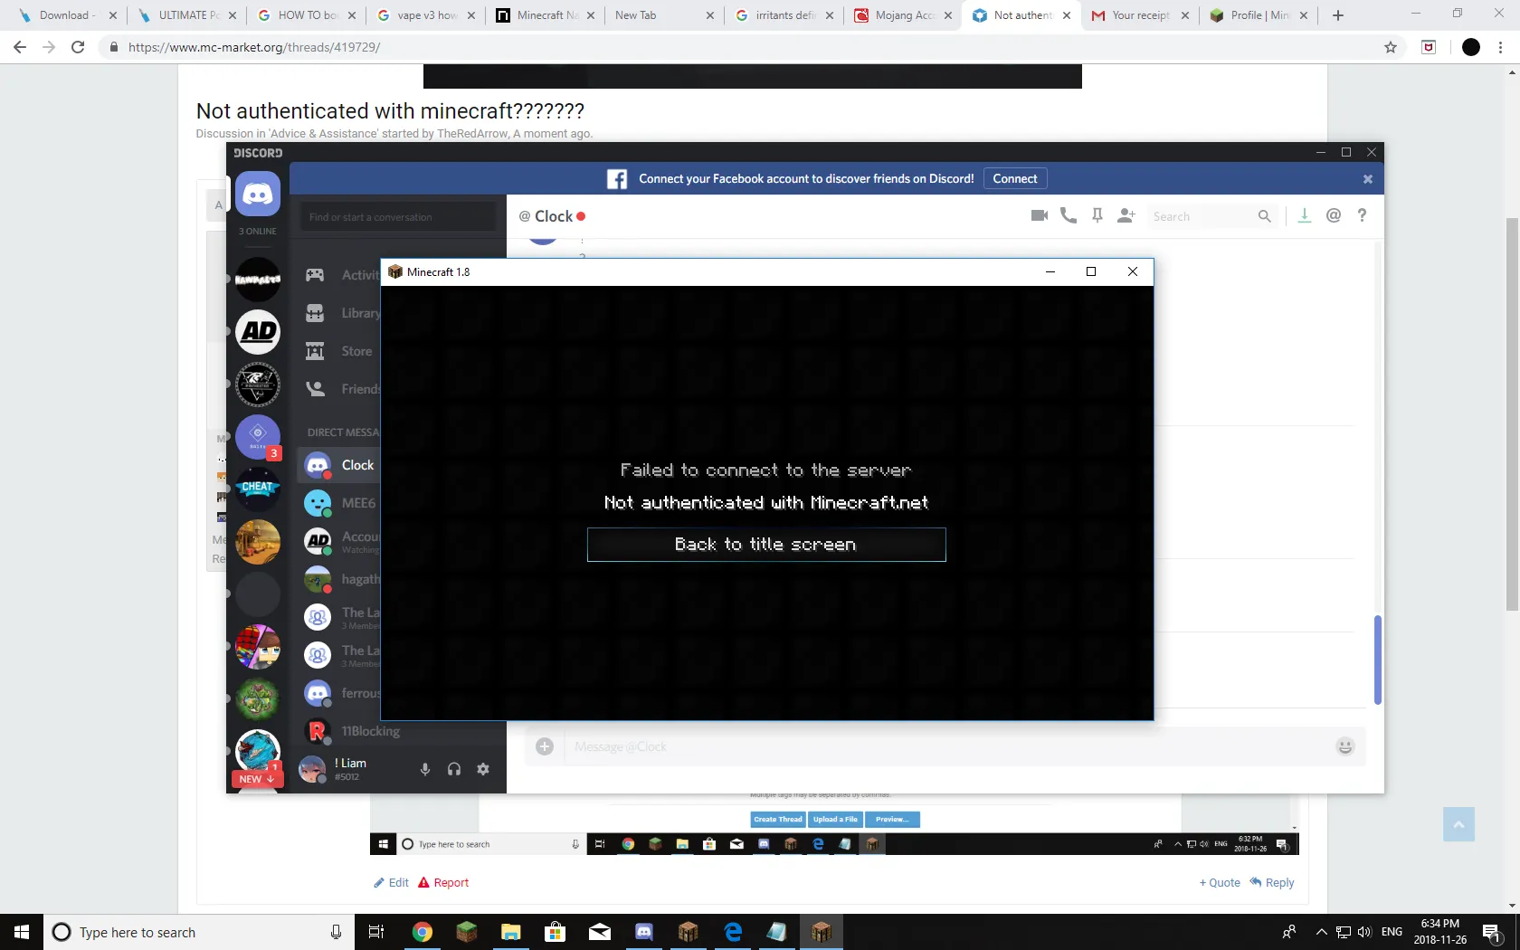Click Connect for Facebook account
The width and height of the screenshot is (1520, 950).
point(1014,178)
